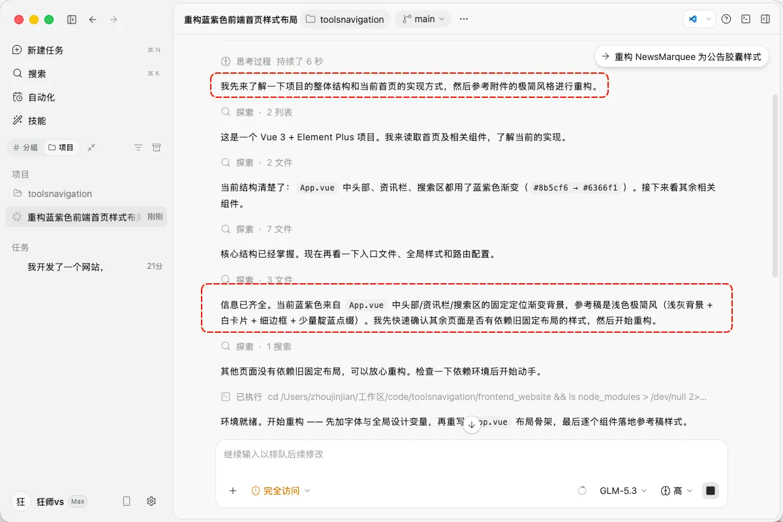783x522 pixels.
Task: Open the main branch dropdown
Action: pyautogui.click(x=424, y=19)
